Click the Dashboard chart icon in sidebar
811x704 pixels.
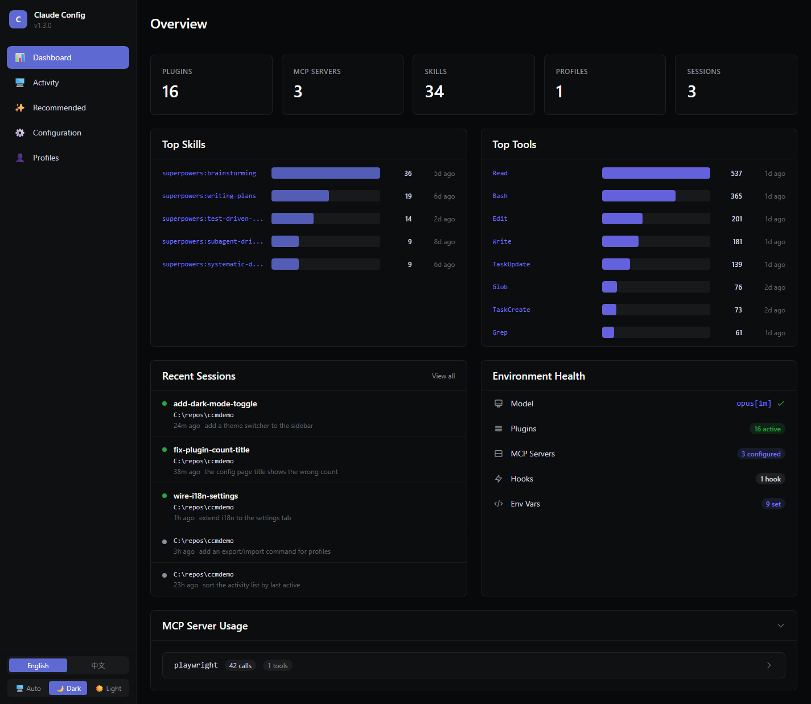tap(20, 57)
